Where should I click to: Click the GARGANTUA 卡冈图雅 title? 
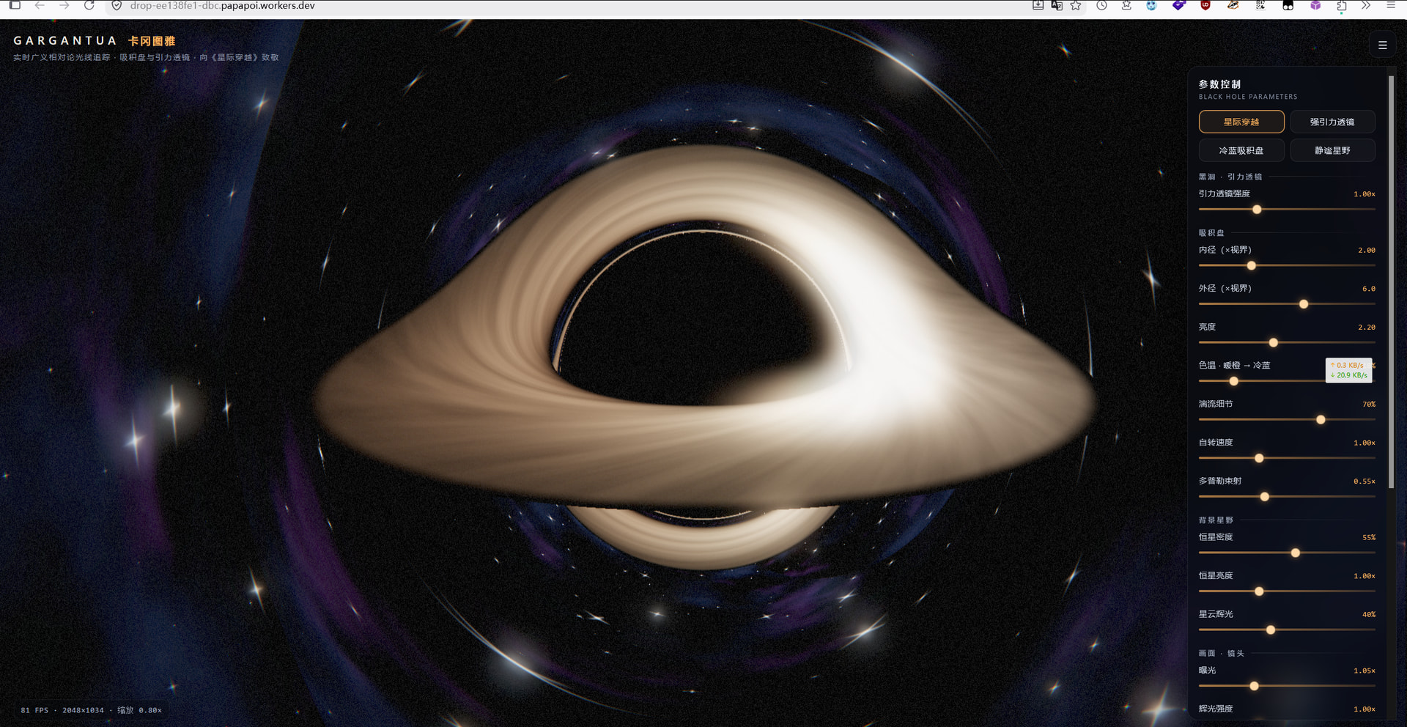[x=95, y=41]
